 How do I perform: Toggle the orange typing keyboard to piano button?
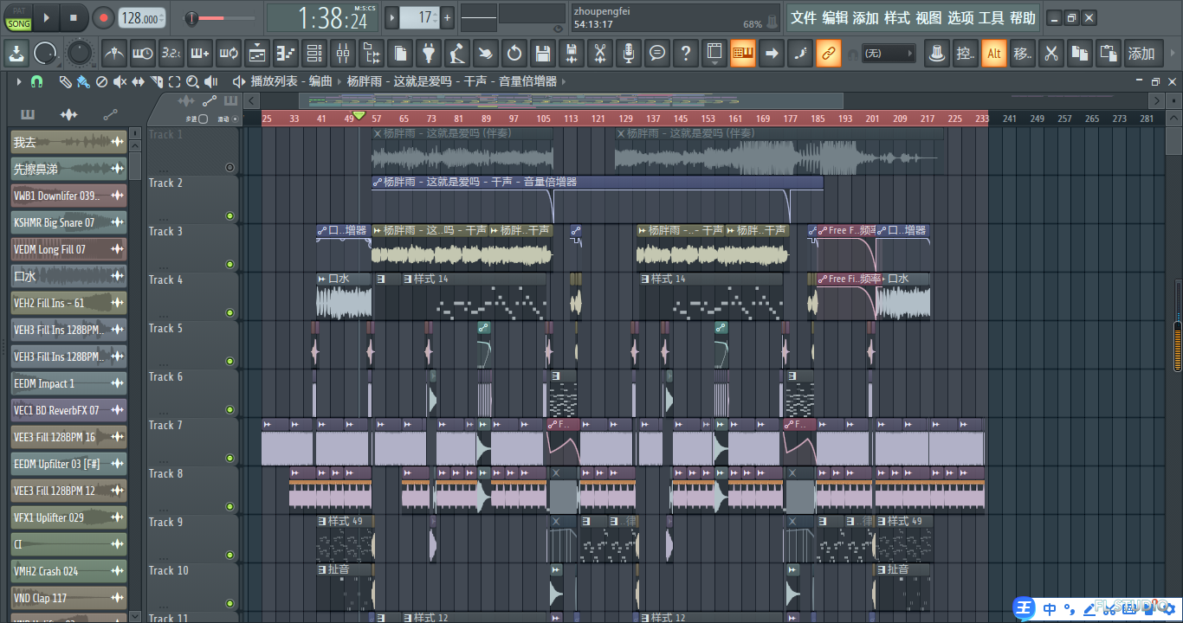click(743, 54)
